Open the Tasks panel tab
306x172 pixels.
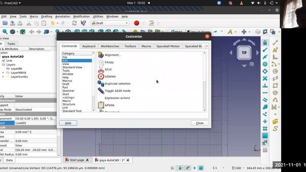(11, 43)
